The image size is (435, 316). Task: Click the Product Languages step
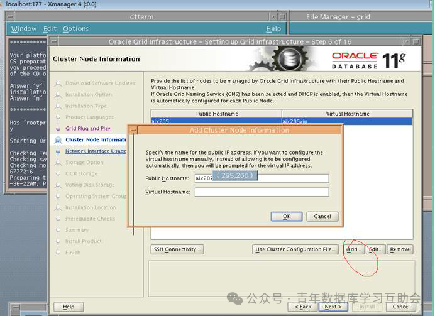pyautogui.click(x=89, y=117)
